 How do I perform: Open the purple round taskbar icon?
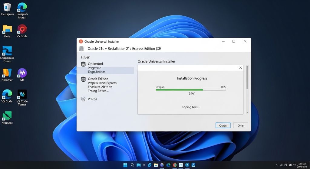coord(162,165)
